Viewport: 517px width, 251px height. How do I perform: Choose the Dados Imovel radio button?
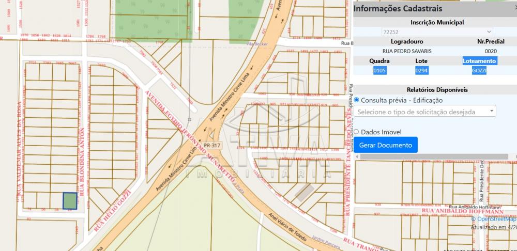pos(357,132)
